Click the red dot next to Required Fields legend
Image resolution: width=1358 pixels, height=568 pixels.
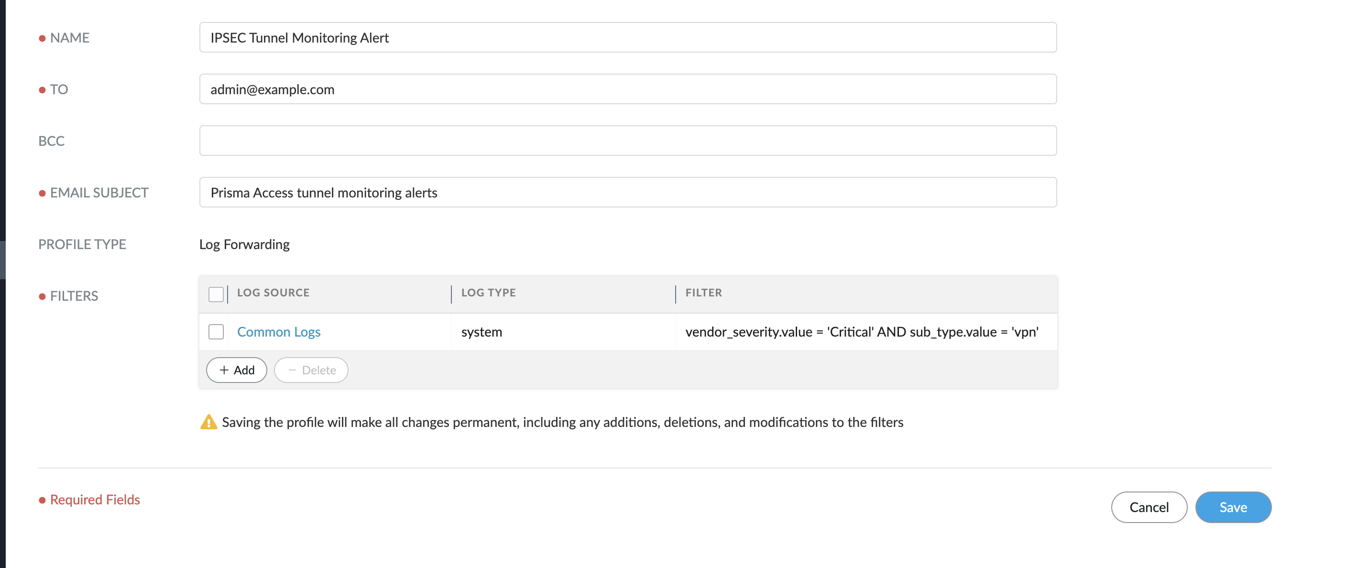pyautogui.click(x=42, y=500)
